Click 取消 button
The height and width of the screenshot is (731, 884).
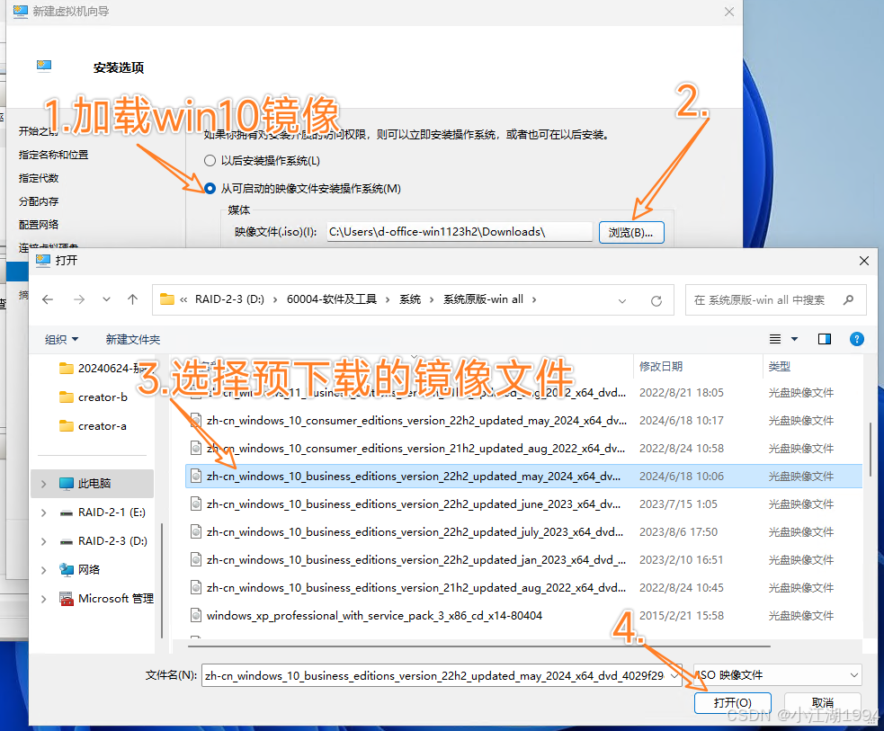pyautogui.click(x=823, y=703)
